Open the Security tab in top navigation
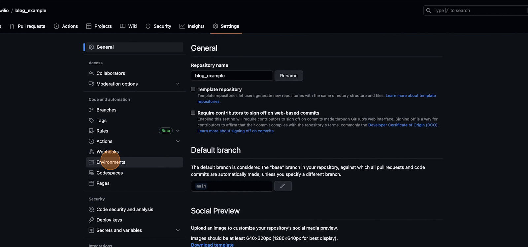Viewport: 528px width, 247px height. [x=158, y=26]
